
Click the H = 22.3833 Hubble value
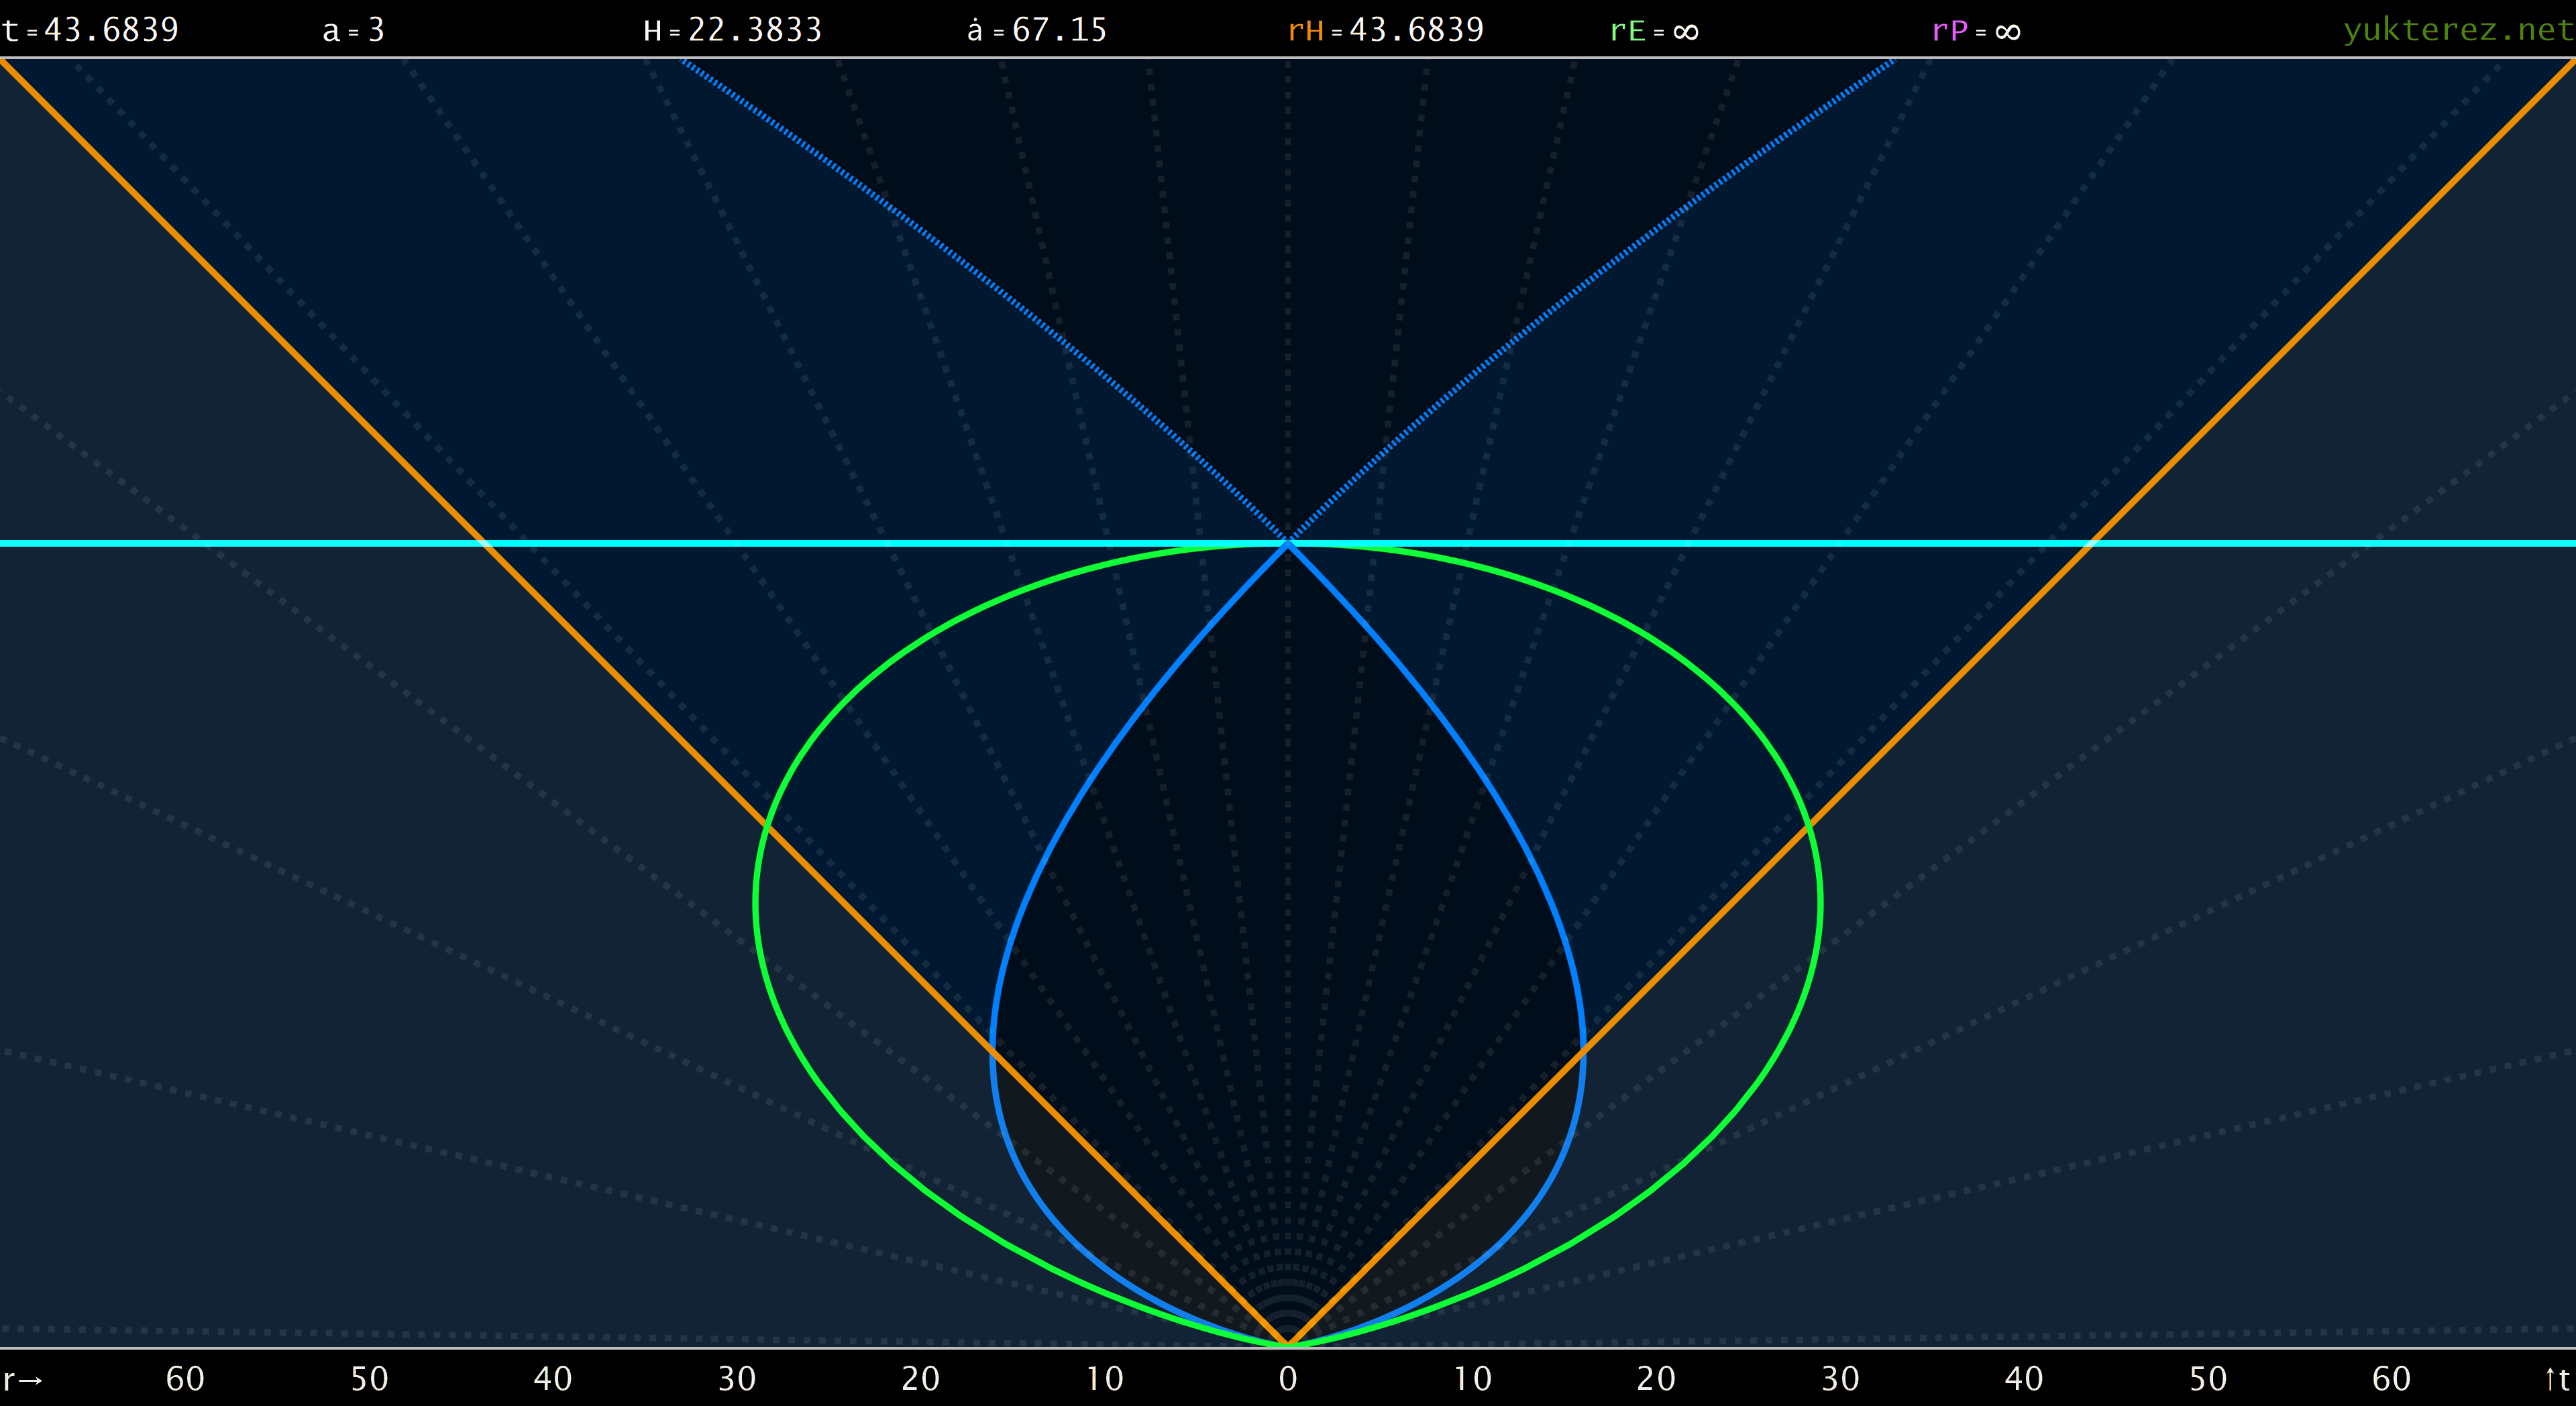[x=732, y=30]
